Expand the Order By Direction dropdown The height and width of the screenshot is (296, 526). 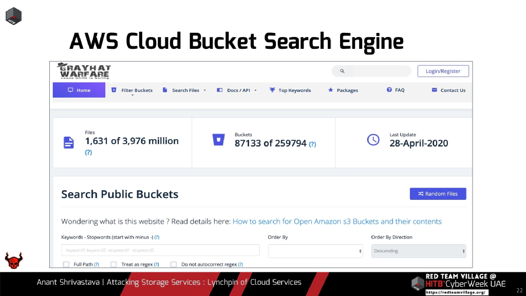pos(418,251)
